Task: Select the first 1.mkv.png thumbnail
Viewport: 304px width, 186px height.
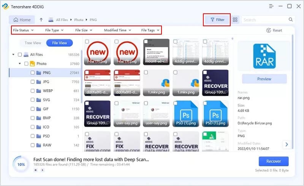Action: point(156,83)
